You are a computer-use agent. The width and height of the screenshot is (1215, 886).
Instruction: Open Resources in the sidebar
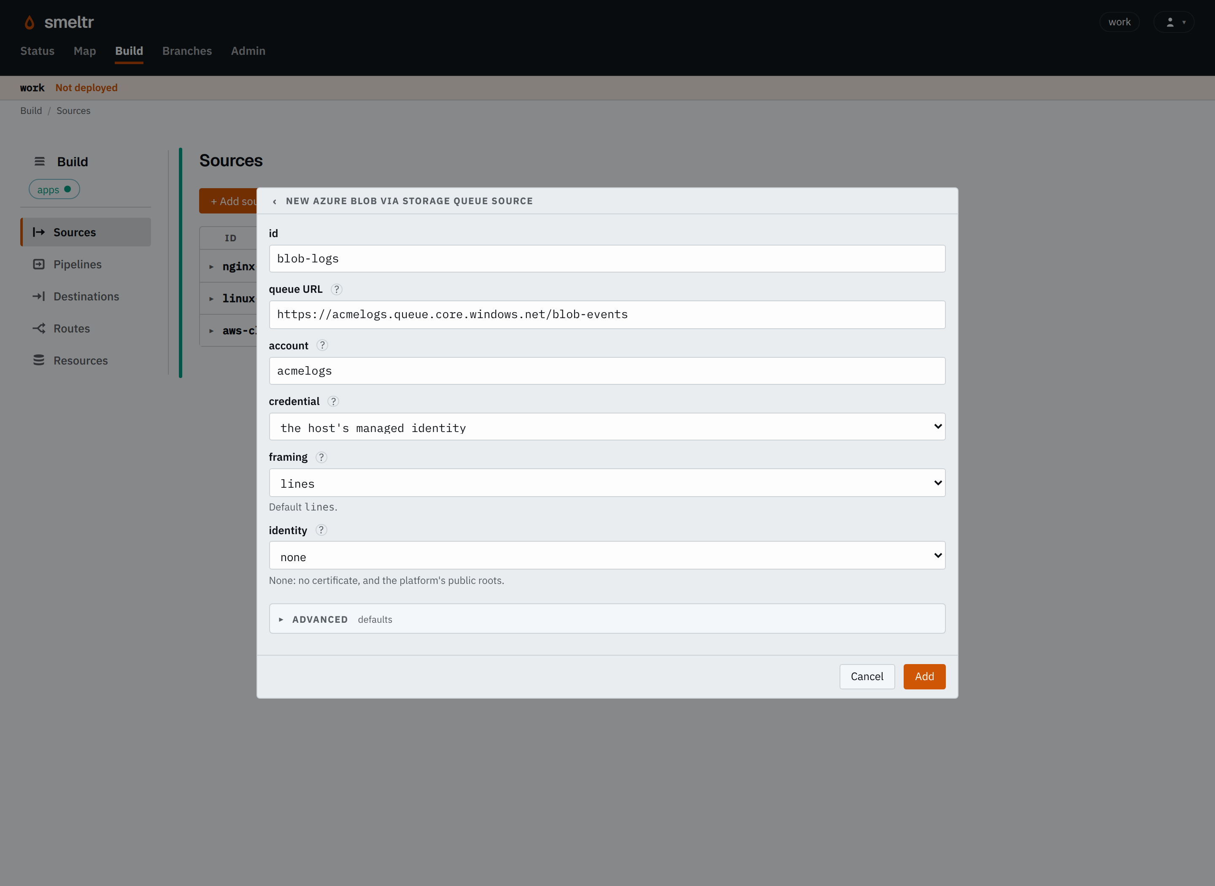(86, 360)
